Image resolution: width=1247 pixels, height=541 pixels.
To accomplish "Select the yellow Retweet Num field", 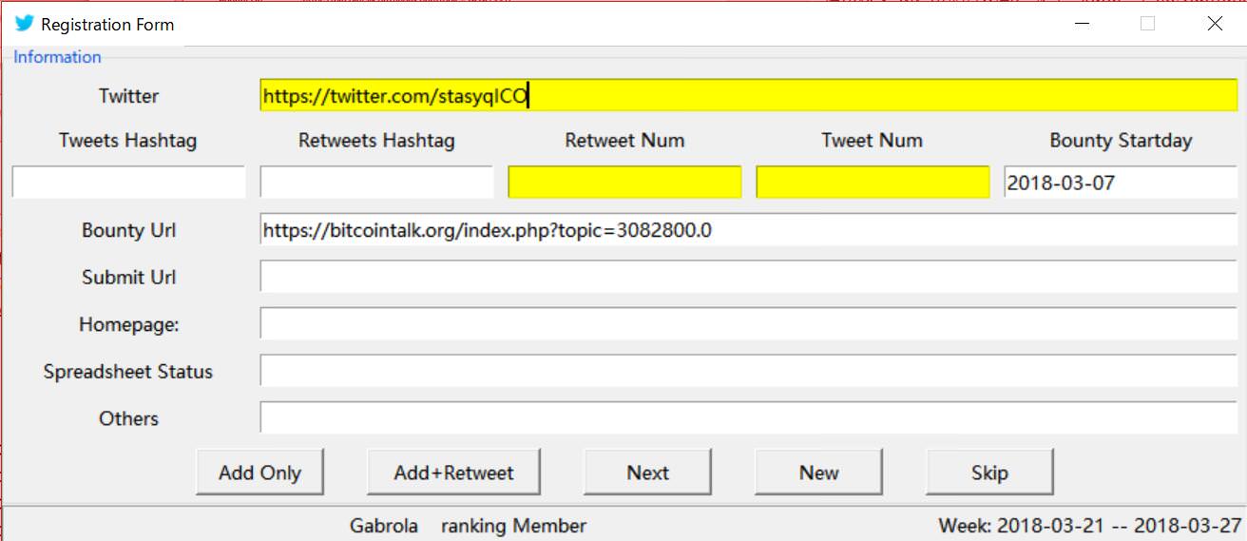I will click(624, 182).
